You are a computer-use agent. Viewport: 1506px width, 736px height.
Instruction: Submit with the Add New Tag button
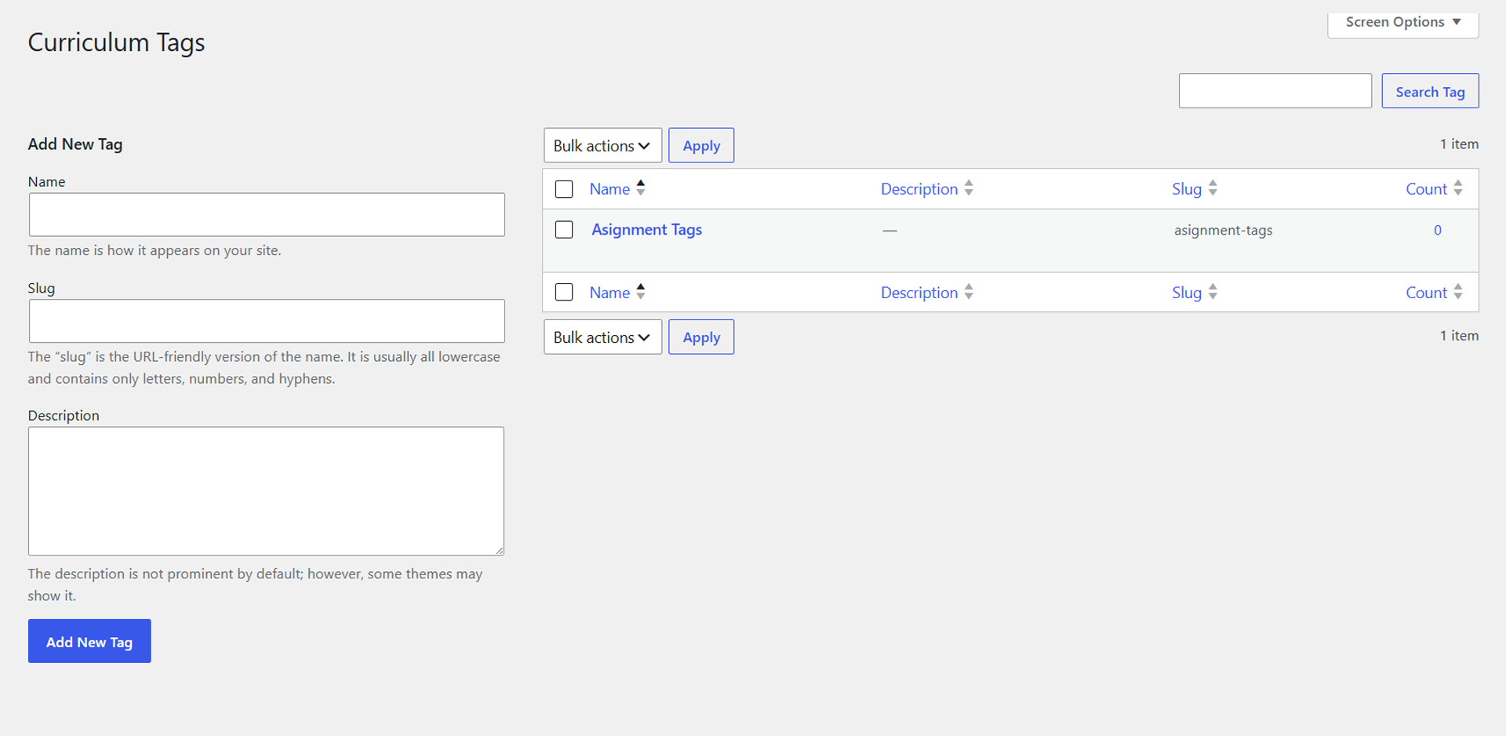click(89, 641)
